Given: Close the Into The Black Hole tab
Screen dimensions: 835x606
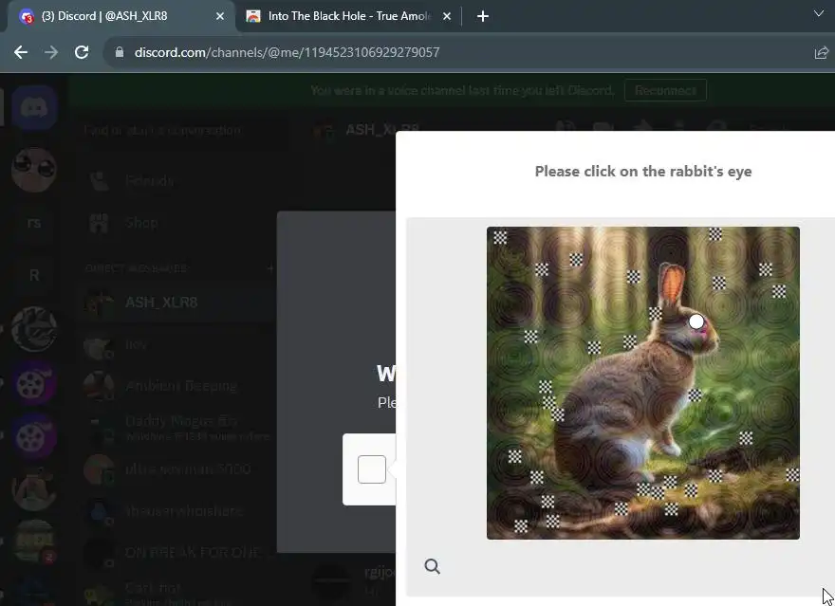Looking at the screenshot, I should click(447, 16).
